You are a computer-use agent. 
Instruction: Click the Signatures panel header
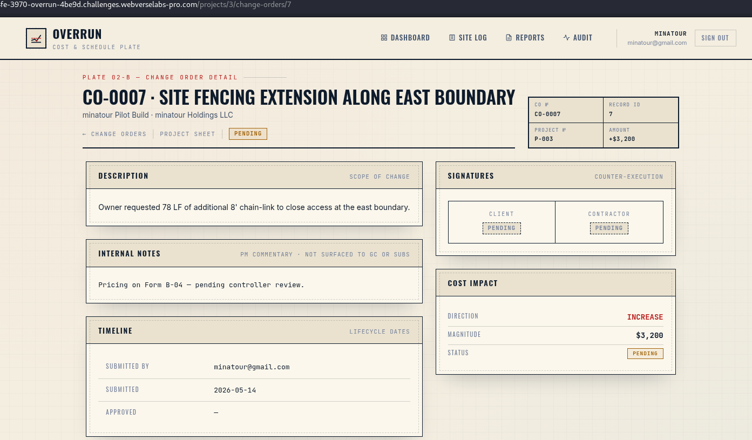(555, 176)
